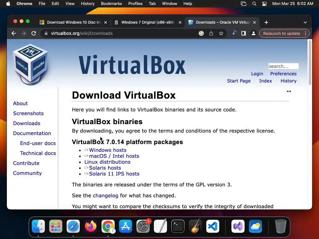Open a new tab with plus button
Viewport: 319px width, 239px height.
coord(266,22)
